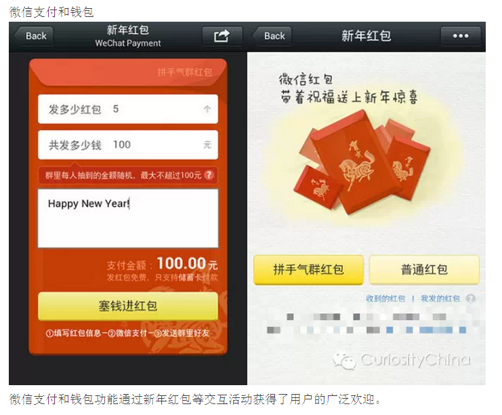Screen dimensions: 502x415
Task: Select 拼手气群红包 yellow button
Action: tap(309, 269)
